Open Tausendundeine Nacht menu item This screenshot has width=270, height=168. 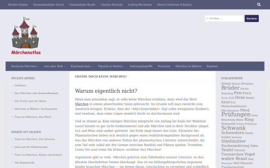tap(49, 4)
